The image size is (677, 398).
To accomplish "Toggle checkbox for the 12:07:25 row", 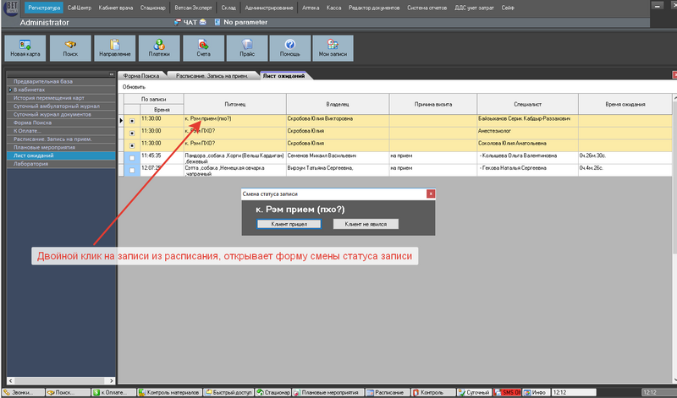I will click(x=131, y=170).
